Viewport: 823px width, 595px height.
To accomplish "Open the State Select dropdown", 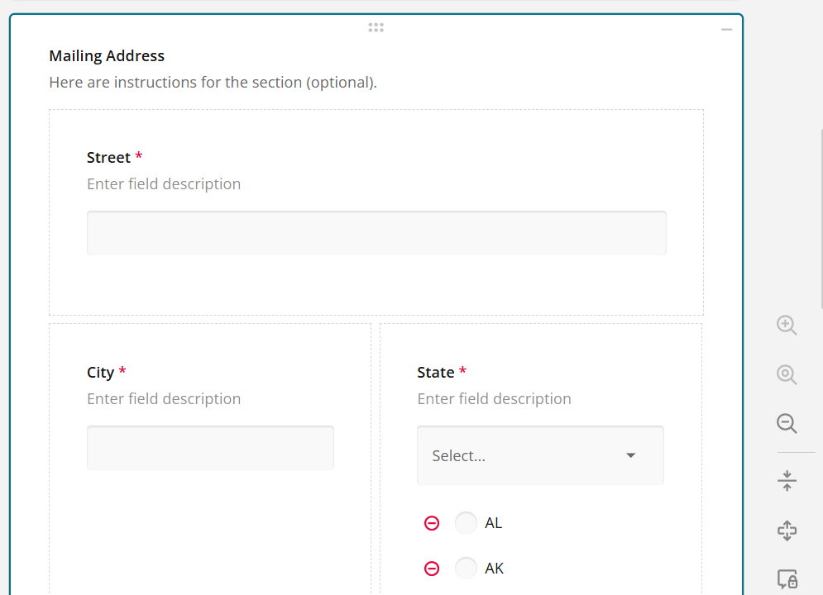I will click(x=529, y=455).
